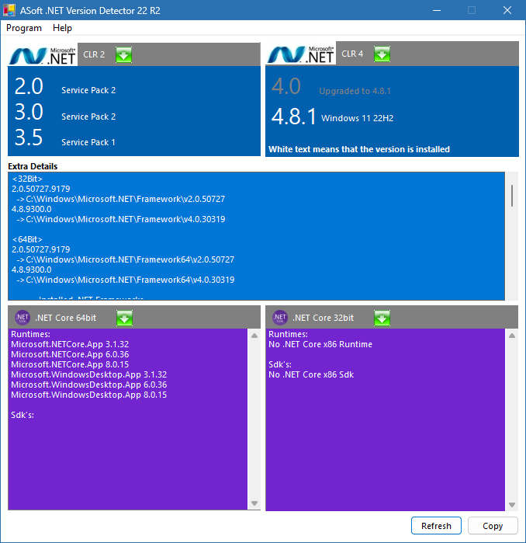Click the purple .NET Core 64bit logo
This screenshot has height=543, width=526.
tap(22, 318)
